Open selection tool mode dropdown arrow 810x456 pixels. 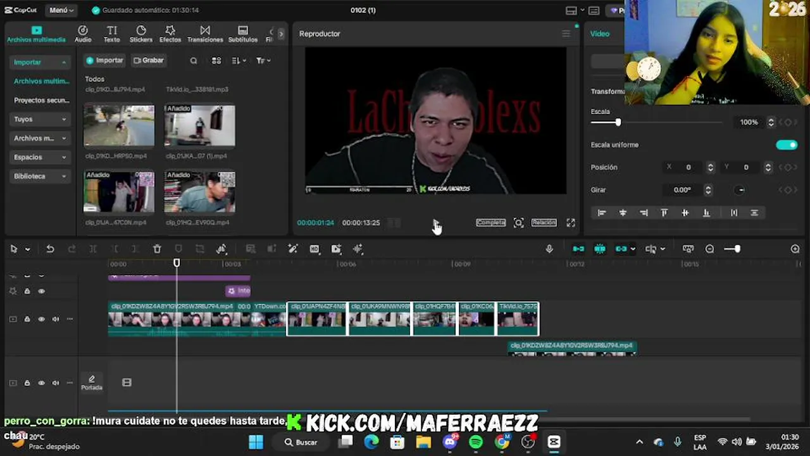coord(27,250)
